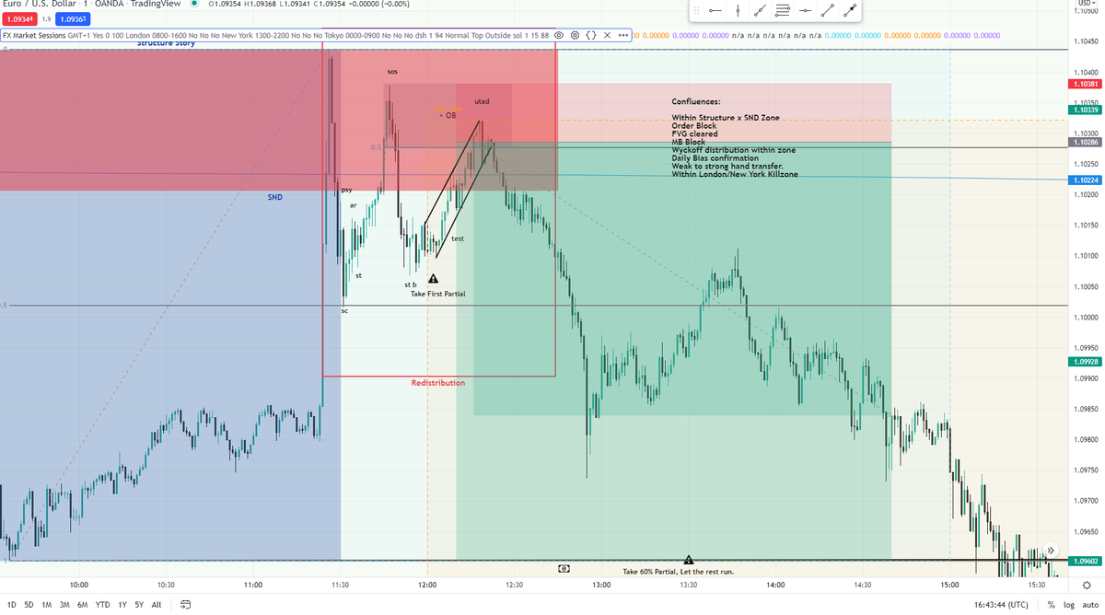Image resolution: width=1105 pixels, height=615 pixels.
Task: Select the horizontal ray drawing tool
Action: pyautogui.click(x=715, y=11)
